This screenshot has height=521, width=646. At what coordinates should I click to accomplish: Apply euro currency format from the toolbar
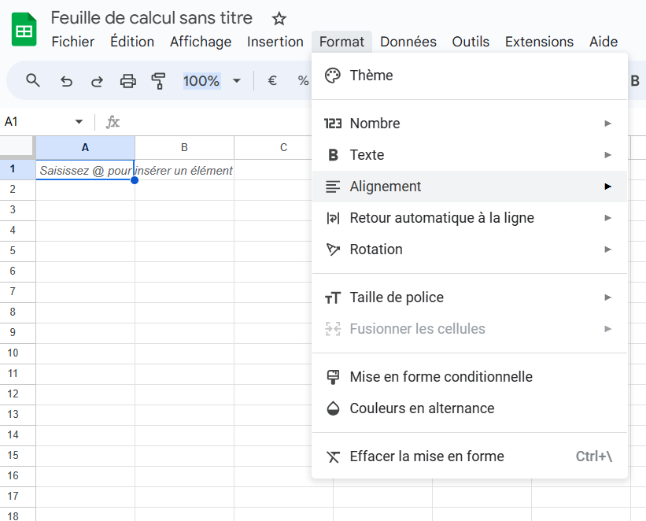272,80
